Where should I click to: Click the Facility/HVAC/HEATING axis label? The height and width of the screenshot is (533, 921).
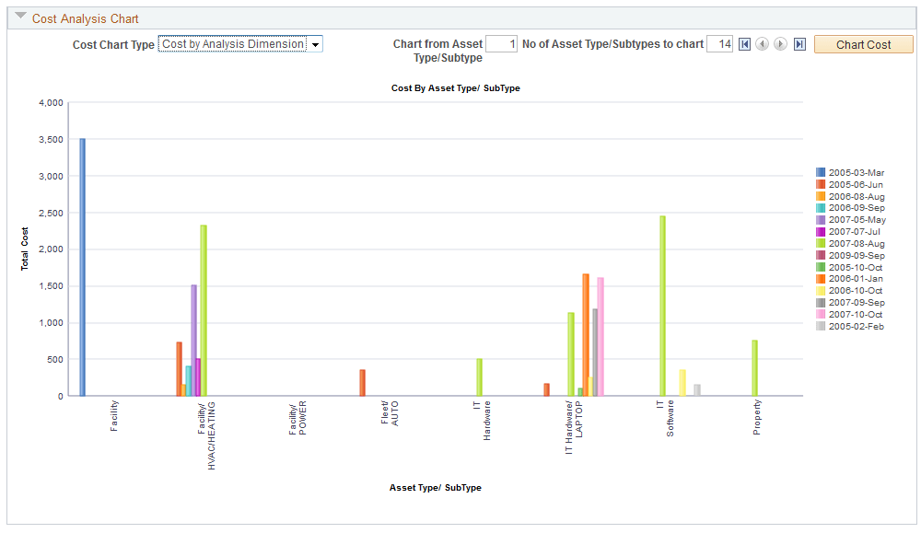click(208, 437)
